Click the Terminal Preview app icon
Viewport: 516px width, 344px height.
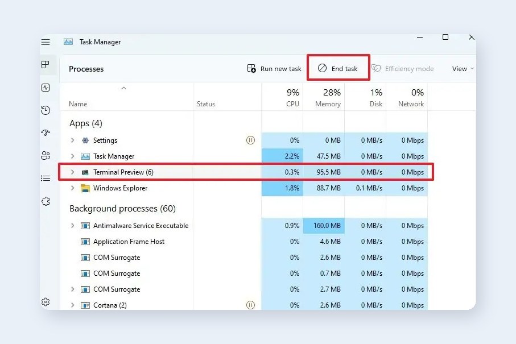click(85, 172)
